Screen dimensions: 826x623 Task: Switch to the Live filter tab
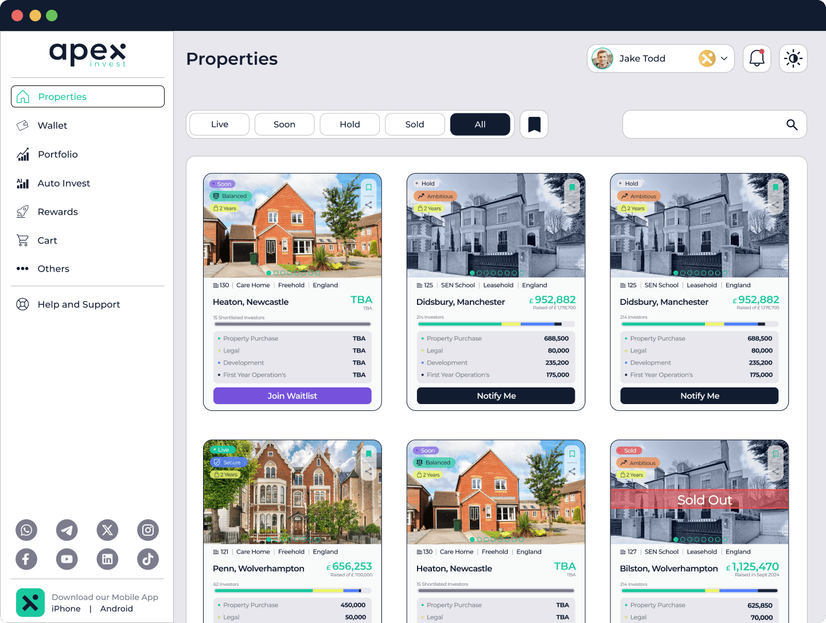pyautogui.click(x=220, y=124)
